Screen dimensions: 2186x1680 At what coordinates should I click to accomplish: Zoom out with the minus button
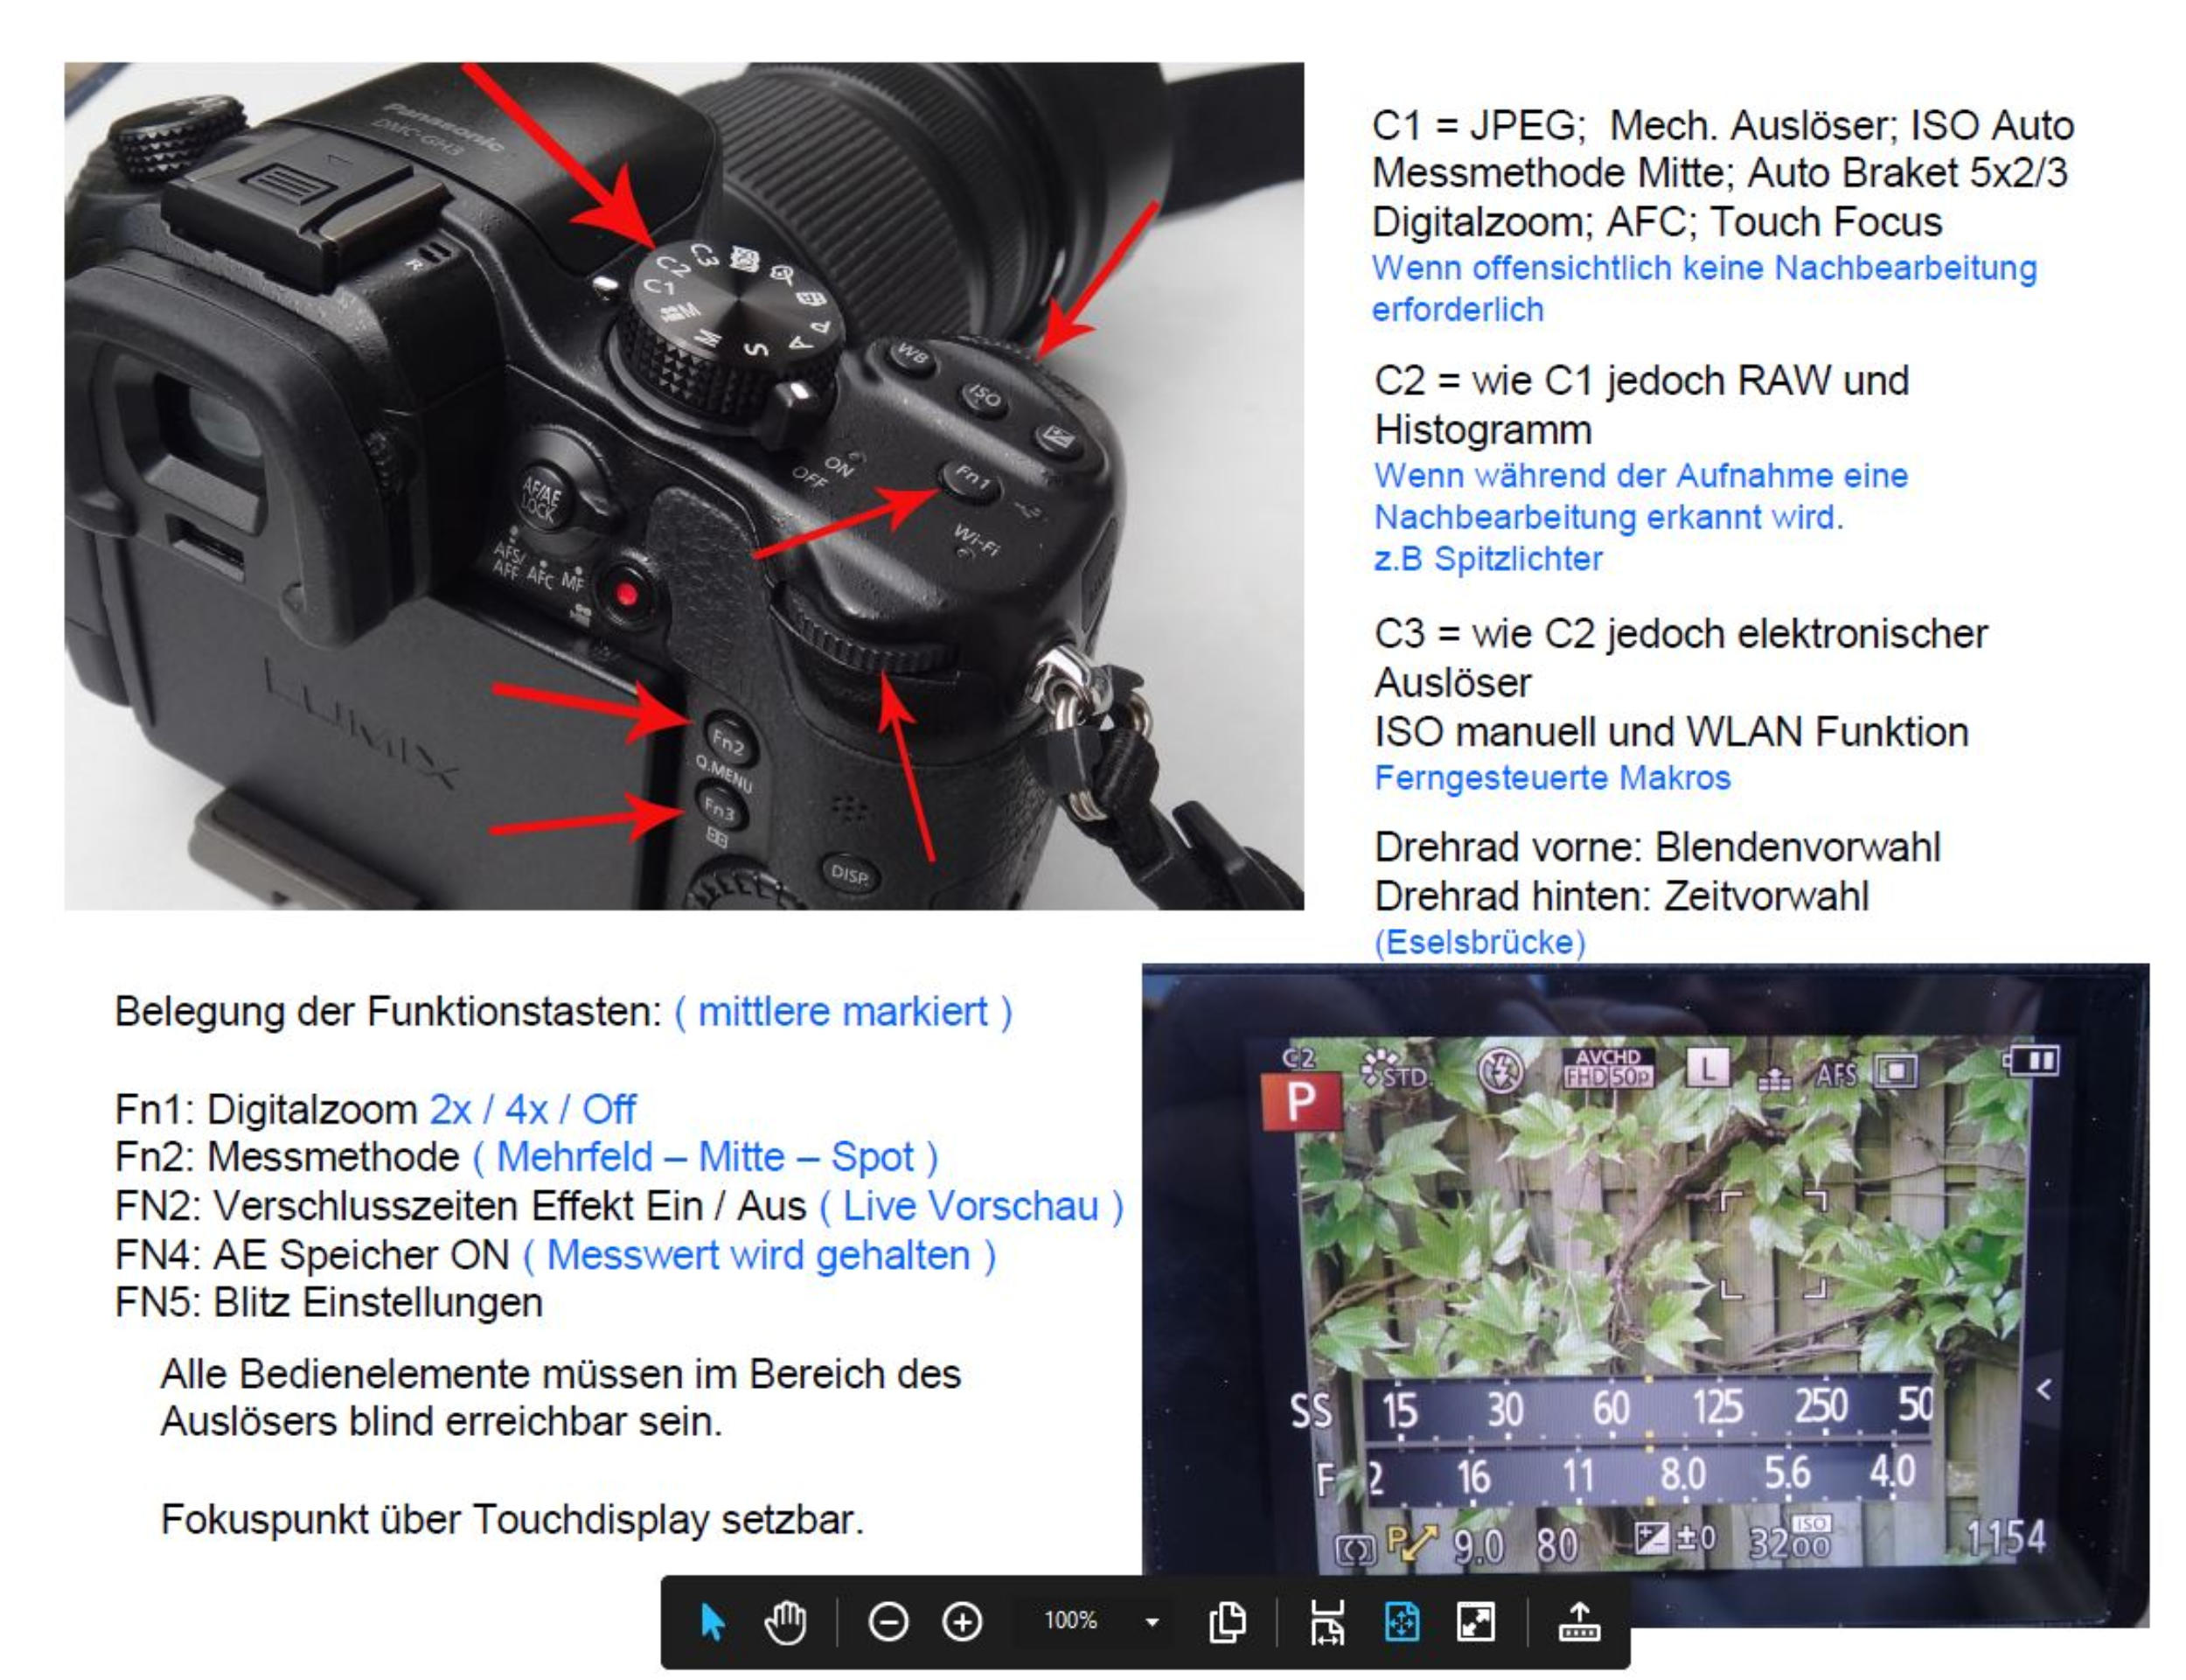tap(888, 1622)
